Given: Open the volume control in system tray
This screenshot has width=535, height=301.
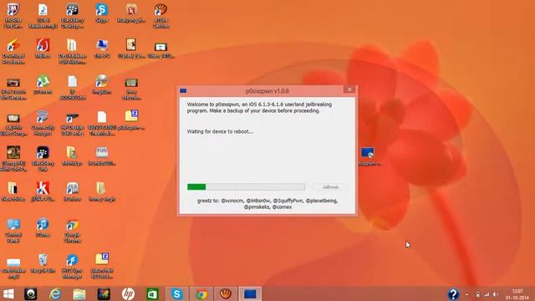Looking at the screenshot, I should (496, 294).
